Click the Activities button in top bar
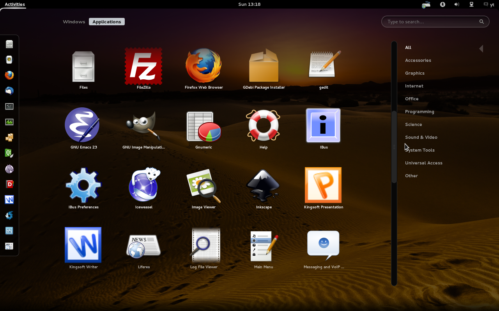 point(15,4)
